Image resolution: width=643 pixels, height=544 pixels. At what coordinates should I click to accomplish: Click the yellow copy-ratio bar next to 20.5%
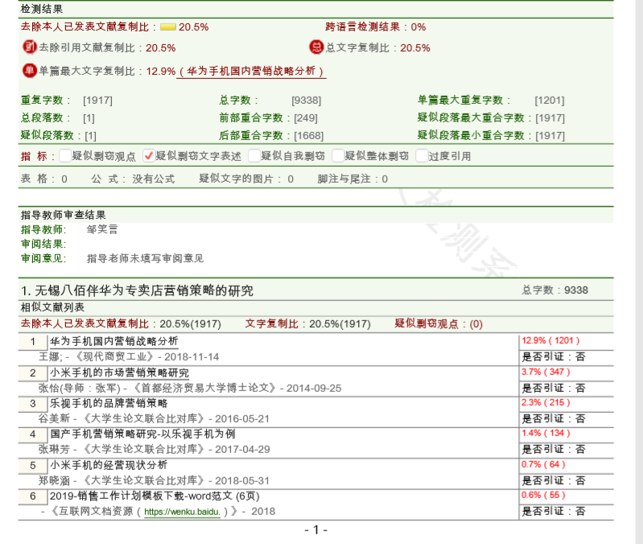click(167, 27)
